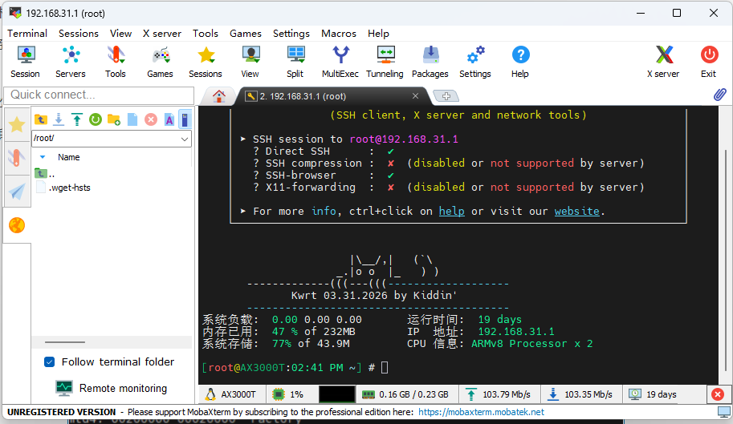
Task: Click the 103.79 Mb/s upload entry
Action: coord(499,394)
